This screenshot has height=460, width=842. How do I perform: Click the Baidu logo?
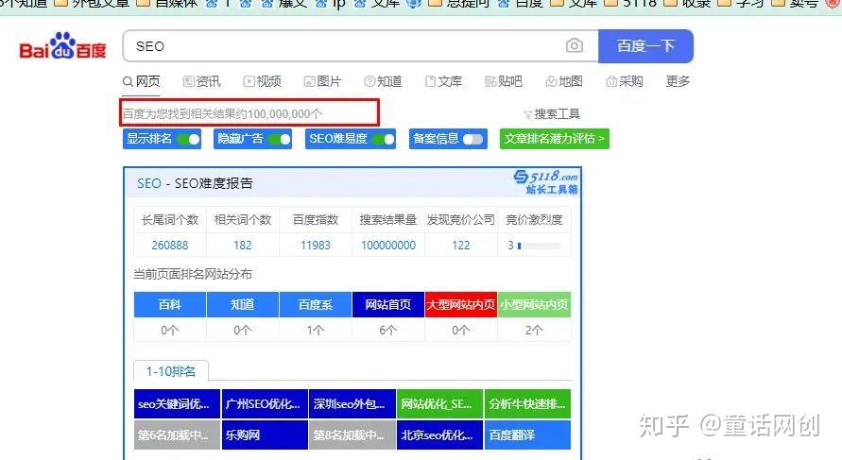tap(62, 46)
